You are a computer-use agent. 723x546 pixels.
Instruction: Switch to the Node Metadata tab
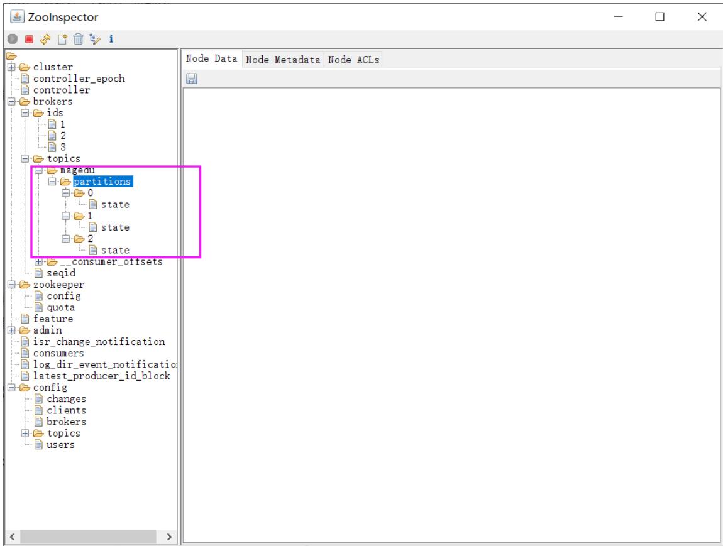(x=283, y=60)
